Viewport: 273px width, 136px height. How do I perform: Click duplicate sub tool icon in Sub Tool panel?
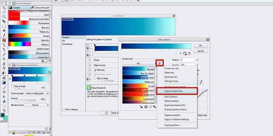pos(46,61)
